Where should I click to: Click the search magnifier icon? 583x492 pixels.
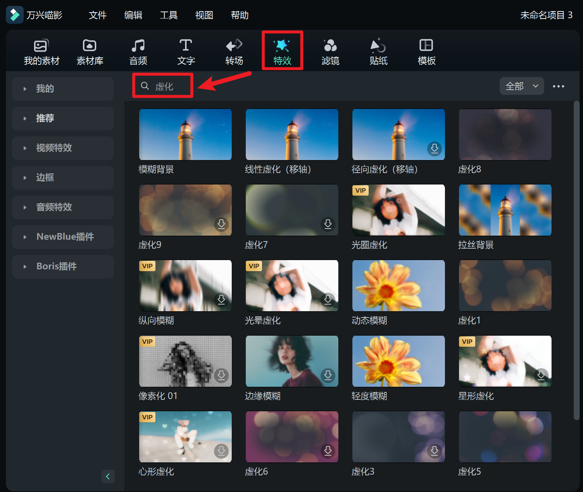click(x=145, y=86)
